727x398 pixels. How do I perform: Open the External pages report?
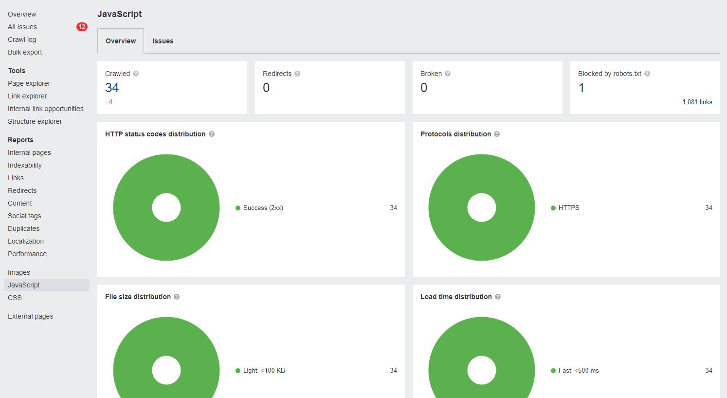[x=31, y=316]
